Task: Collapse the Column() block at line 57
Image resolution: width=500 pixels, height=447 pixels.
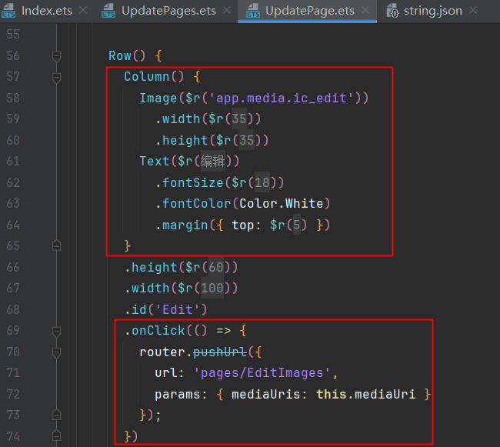Action: point(56,78)
